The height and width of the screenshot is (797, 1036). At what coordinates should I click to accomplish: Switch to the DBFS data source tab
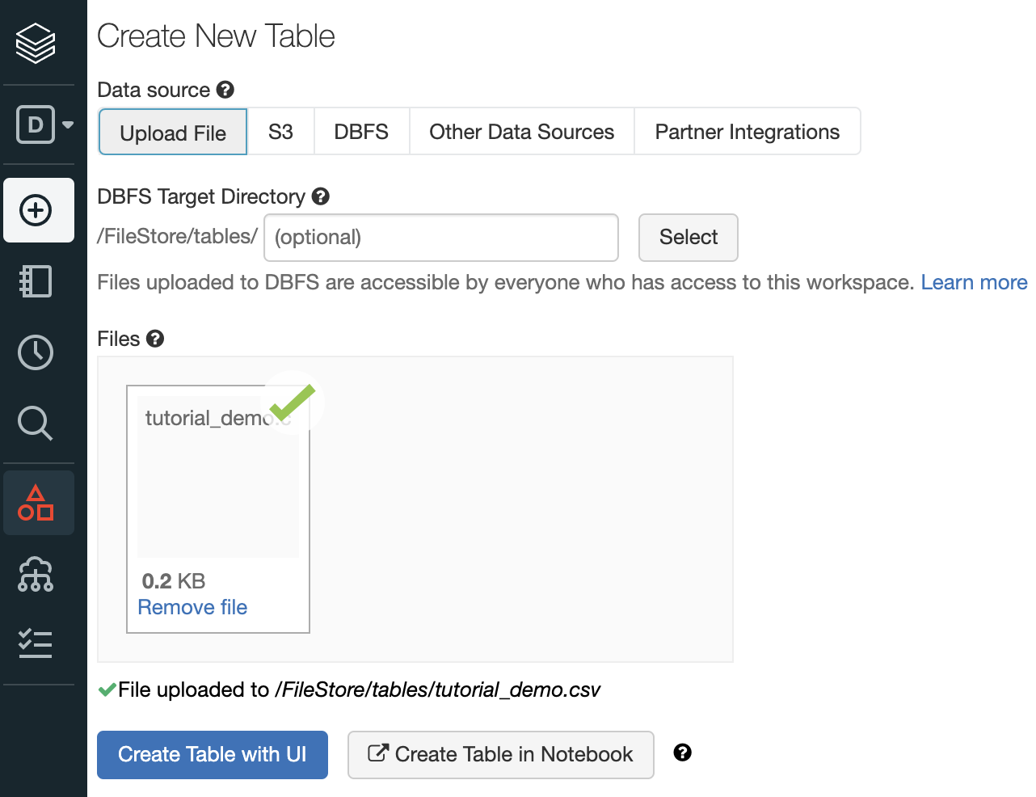coord(361,131)
